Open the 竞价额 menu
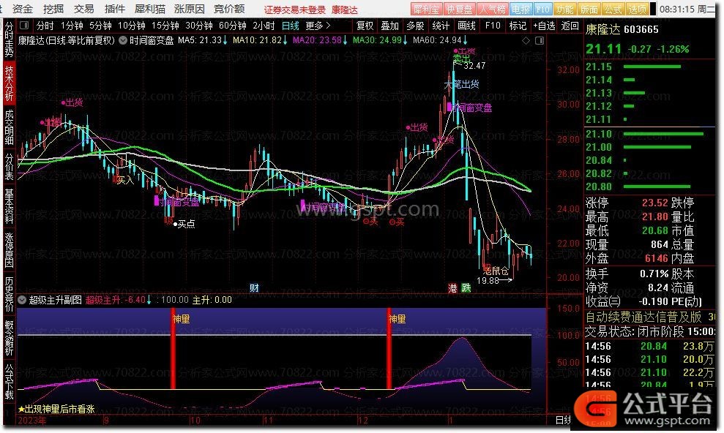The height and width of the screenshot is (433, 724). [229, 9]
